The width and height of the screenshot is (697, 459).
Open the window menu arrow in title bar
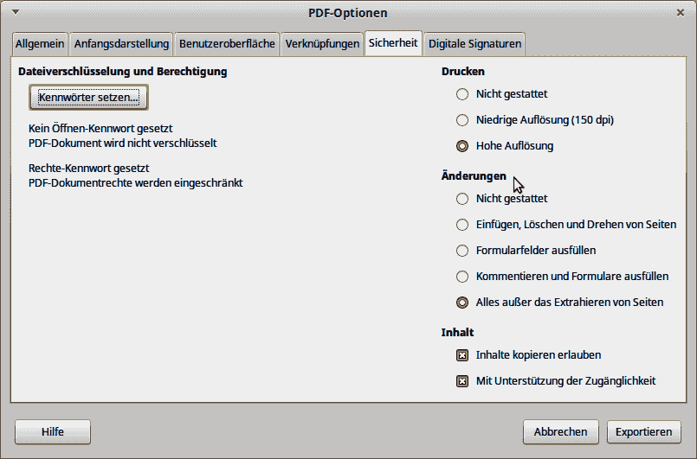(16, 12)
